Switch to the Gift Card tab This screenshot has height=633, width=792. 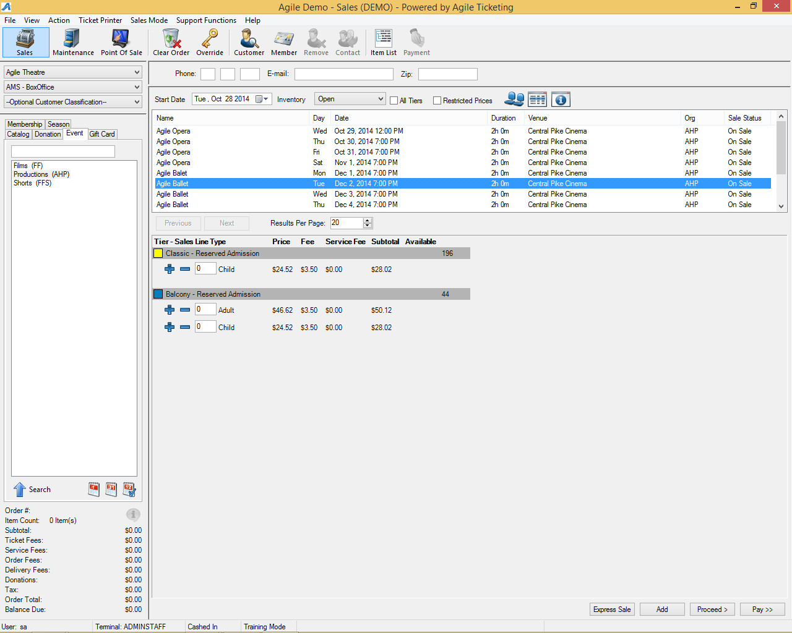[102, 134]
